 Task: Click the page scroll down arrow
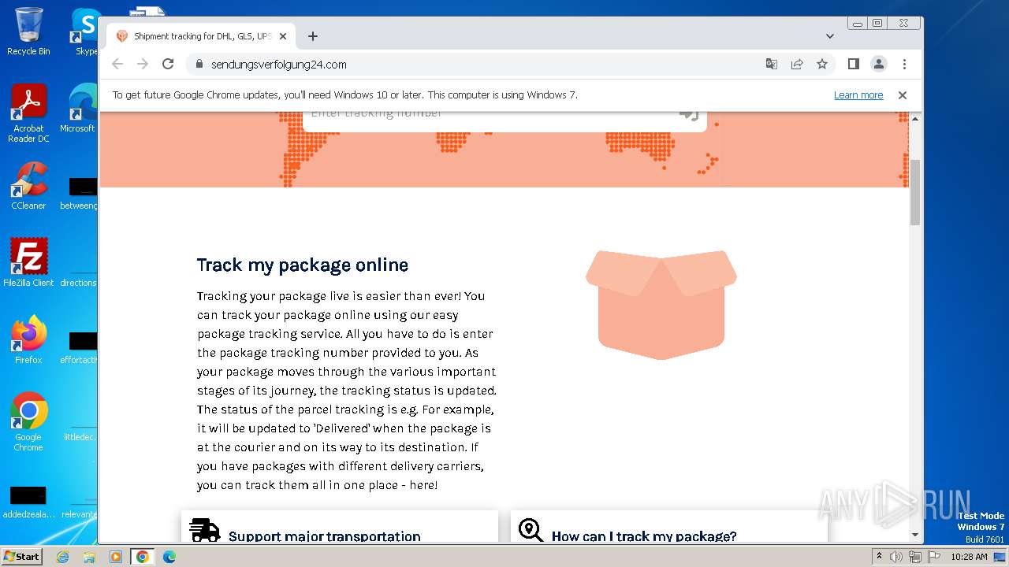click(x=915, y=535)
